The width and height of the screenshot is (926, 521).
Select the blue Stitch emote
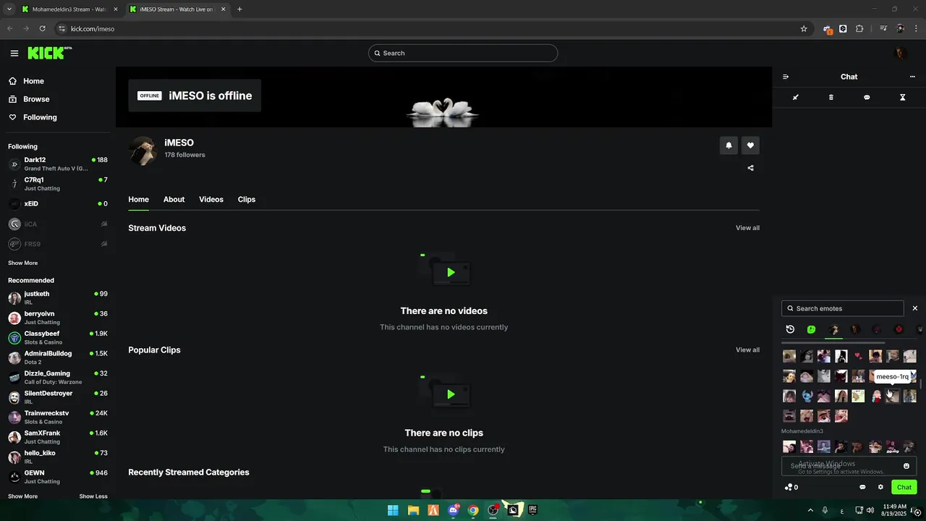click(807, 396)
